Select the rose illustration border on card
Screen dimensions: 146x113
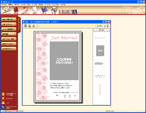(x=42, y=67)
